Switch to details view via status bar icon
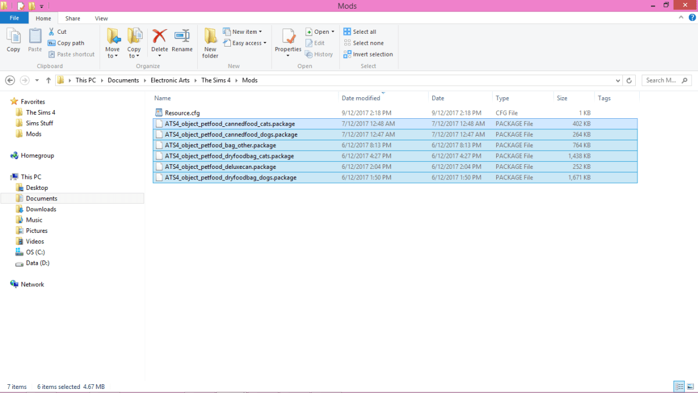Image resolution: width=698 pixels, height=393 pixels. 679,386
